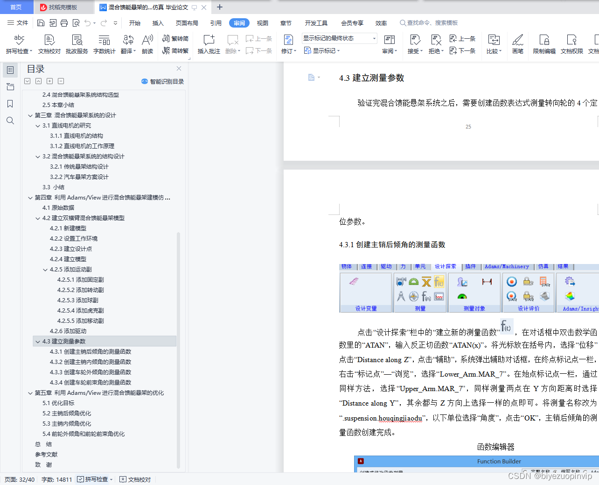Screen dimensions: 599x485
Task: Jump to 4.3.1 创建主销后倾角的测量函数 in outline
Action: 91,352
